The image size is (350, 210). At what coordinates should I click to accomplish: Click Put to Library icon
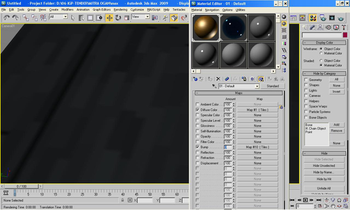[244, 79]
